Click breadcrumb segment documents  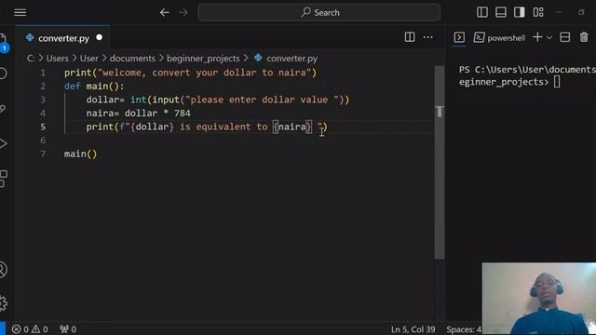click(x=132, y=59)
